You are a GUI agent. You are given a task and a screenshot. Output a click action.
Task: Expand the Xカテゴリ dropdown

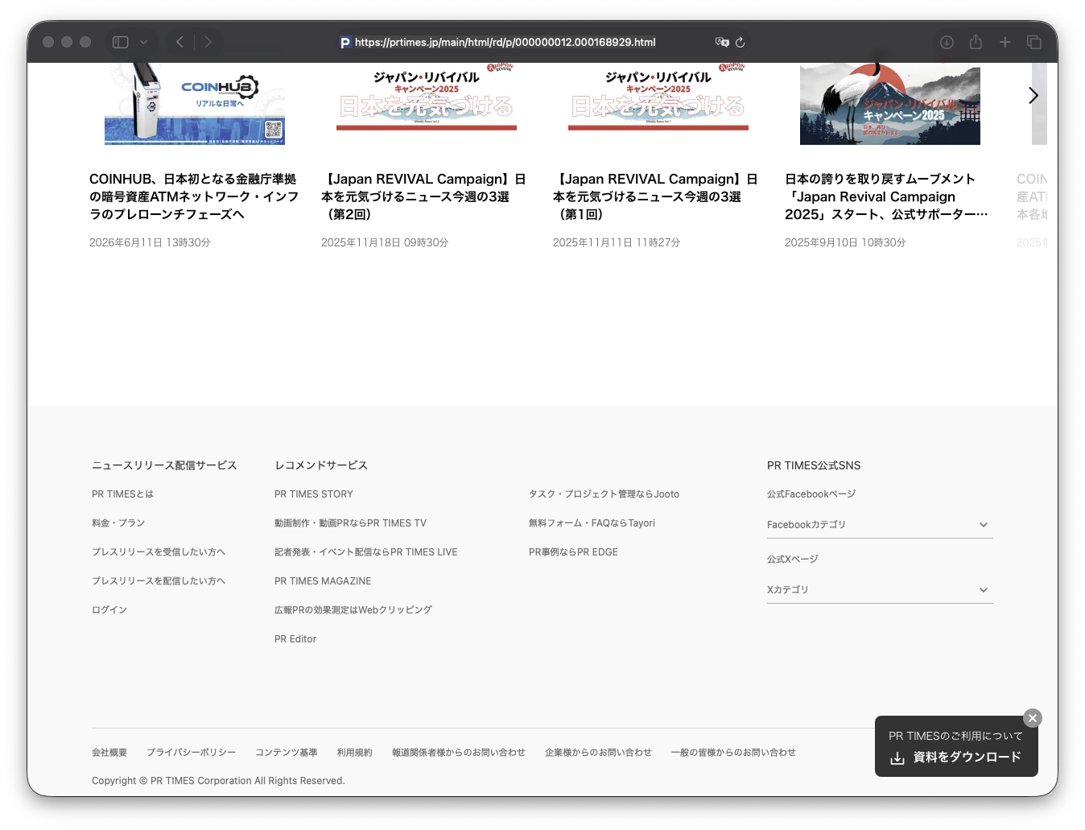pos(880,590)
